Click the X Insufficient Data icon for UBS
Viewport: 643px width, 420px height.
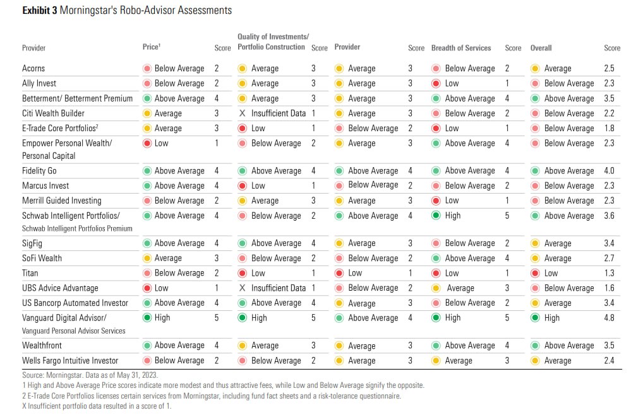coord(242,288)
